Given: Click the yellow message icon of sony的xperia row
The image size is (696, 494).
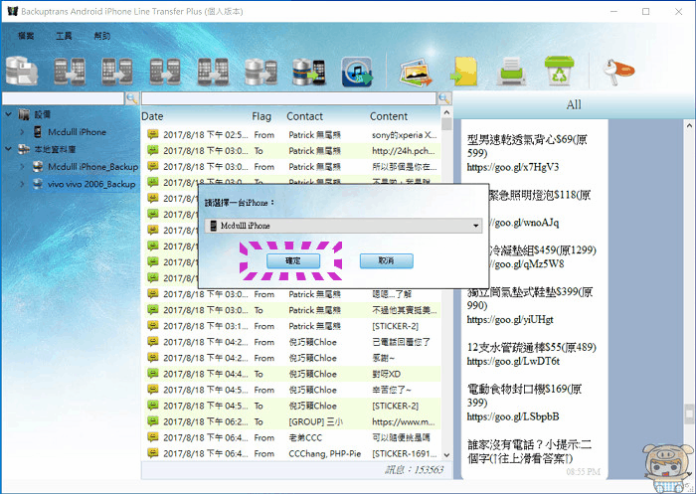Looking at the screenshot, I should point(153,134).
